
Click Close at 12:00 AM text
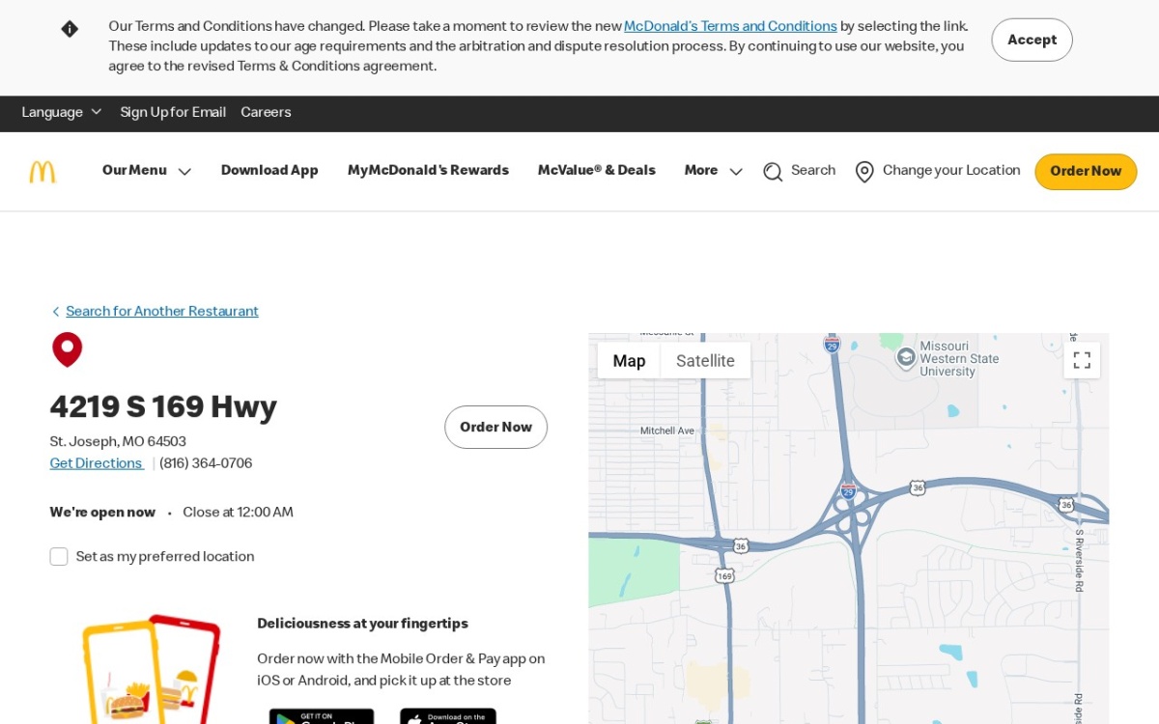click(x=238, y=513)
